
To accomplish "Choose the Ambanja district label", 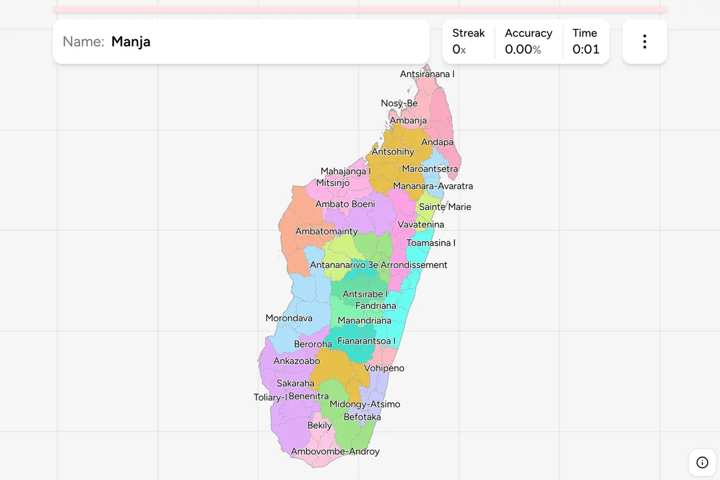I will [408, 120].
